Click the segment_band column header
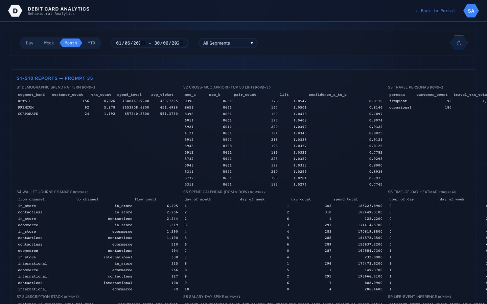Image resolution: width=487 pixels, height=304 pixels. click(x=31, y=95)
